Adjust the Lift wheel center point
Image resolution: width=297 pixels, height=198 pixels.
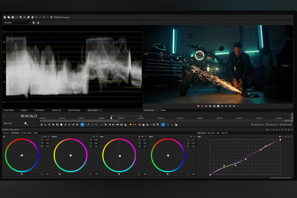coord(22,155)
